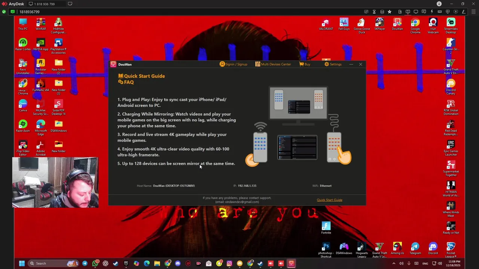Show hidden tray icons chevron
Screen dimensions: 479x269
394,263
